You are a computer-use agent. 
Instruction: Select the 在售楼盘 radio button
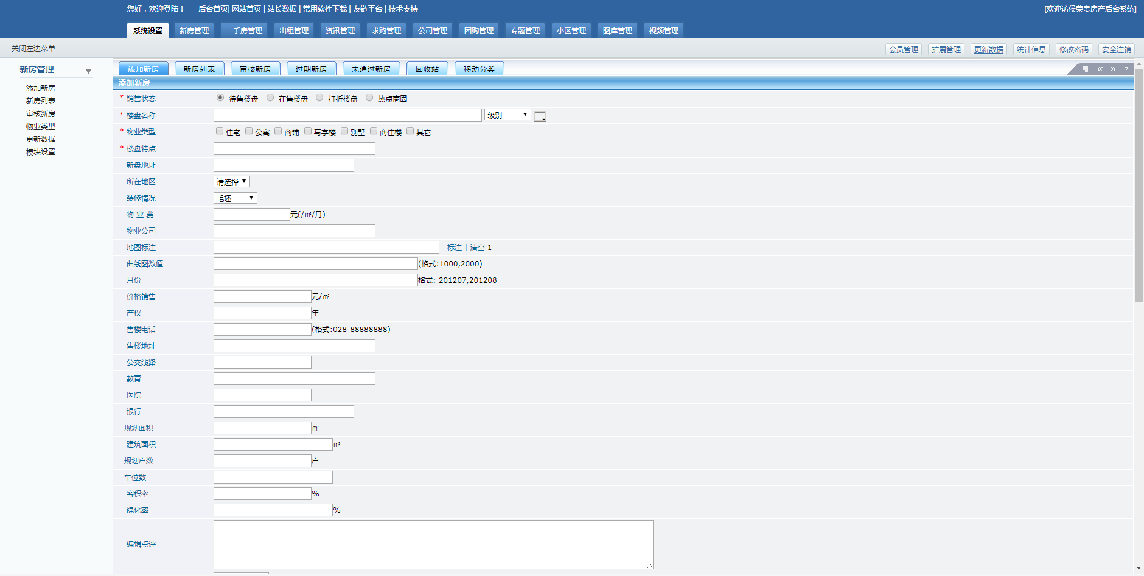[270, 98]
